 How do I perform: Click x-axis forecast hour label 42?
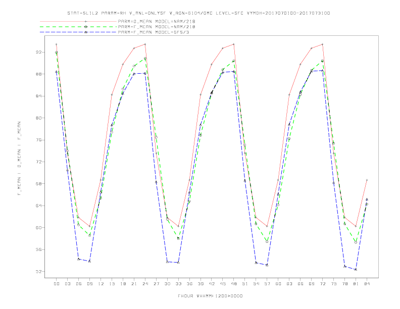coord(212,284)
